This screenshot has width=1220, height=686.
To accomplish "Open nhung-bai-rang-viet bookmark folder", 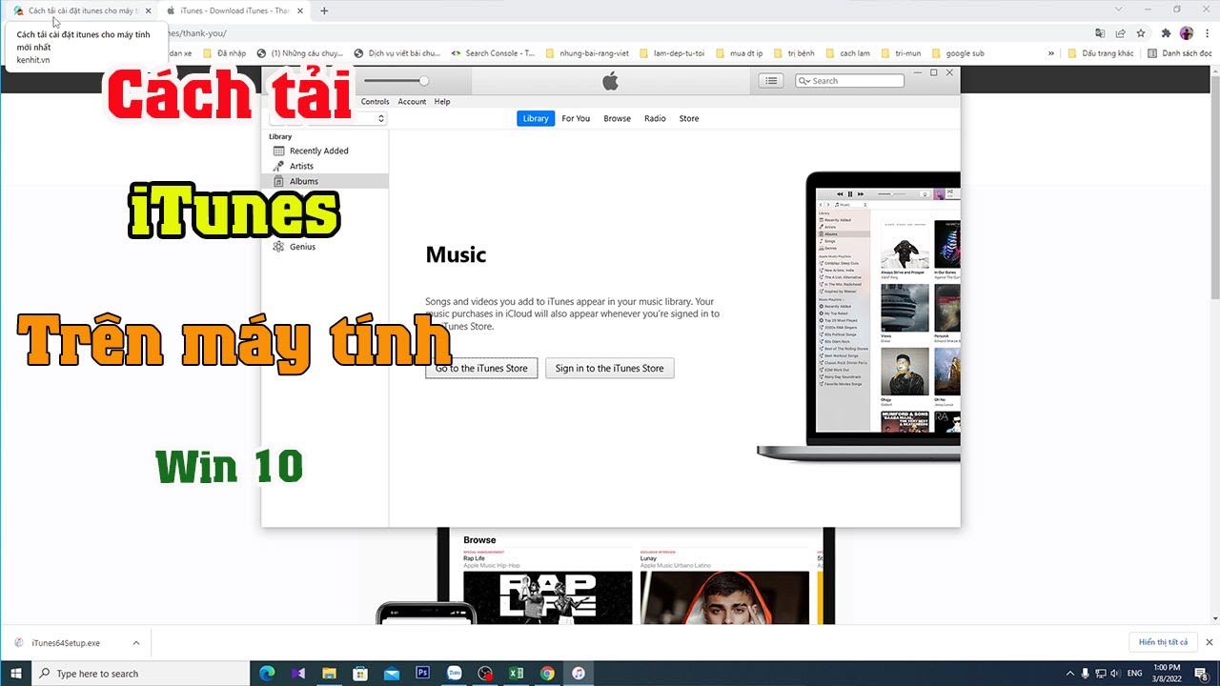I will (587, 53).
